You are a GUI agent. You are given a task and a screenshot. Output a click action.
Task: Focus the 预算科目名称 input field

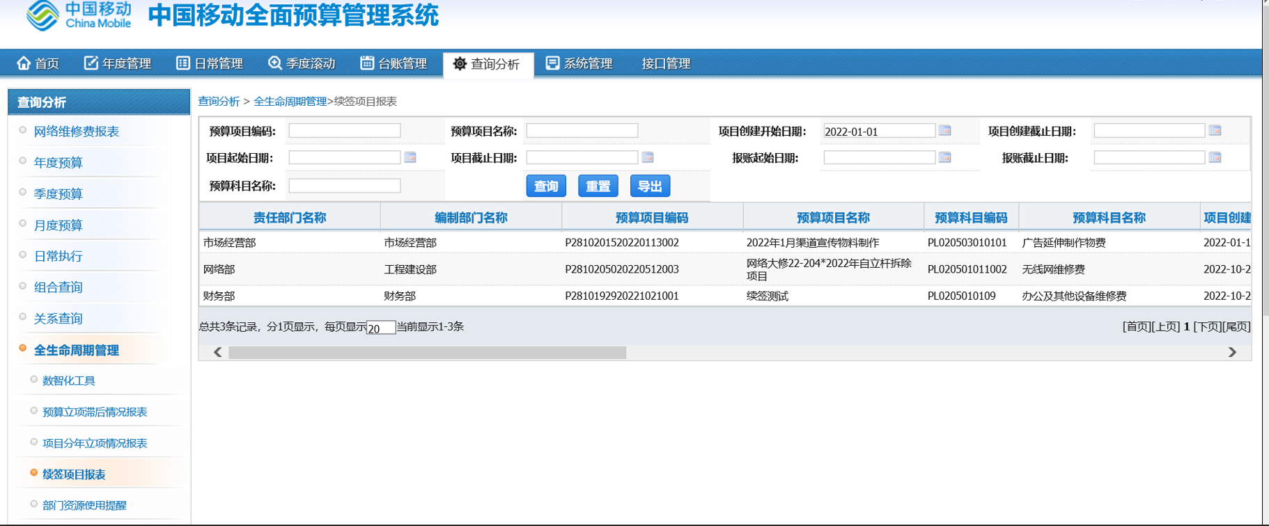pos(345,186)
